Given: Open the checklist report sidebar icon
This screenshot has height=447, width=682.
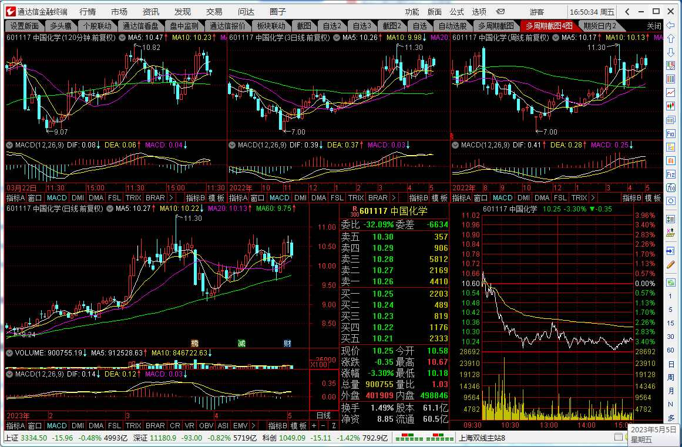Looking at the screenshot, I should pyautogui.click(x=670, y=66).
